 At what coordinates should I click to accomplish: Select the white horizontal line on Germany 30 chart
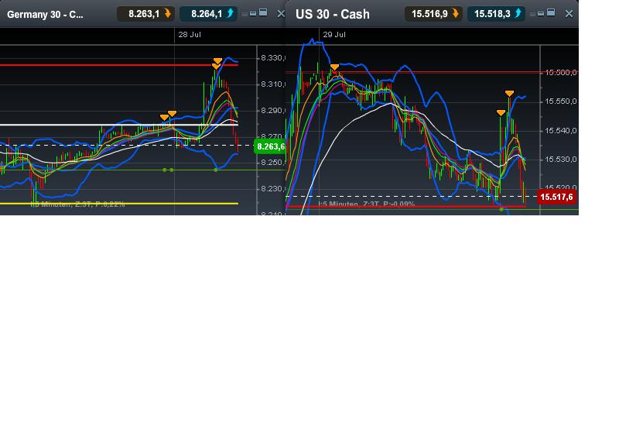pos(119,125)
